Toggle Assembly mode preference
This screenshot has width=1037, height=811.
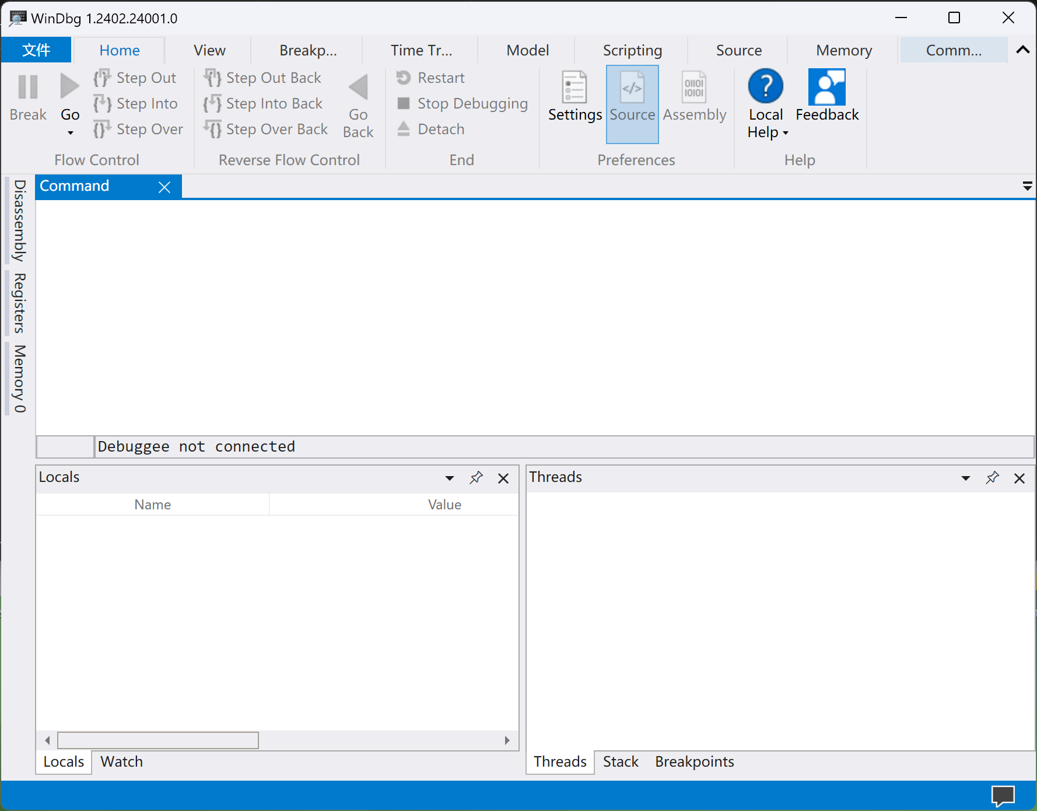point(694,104)
